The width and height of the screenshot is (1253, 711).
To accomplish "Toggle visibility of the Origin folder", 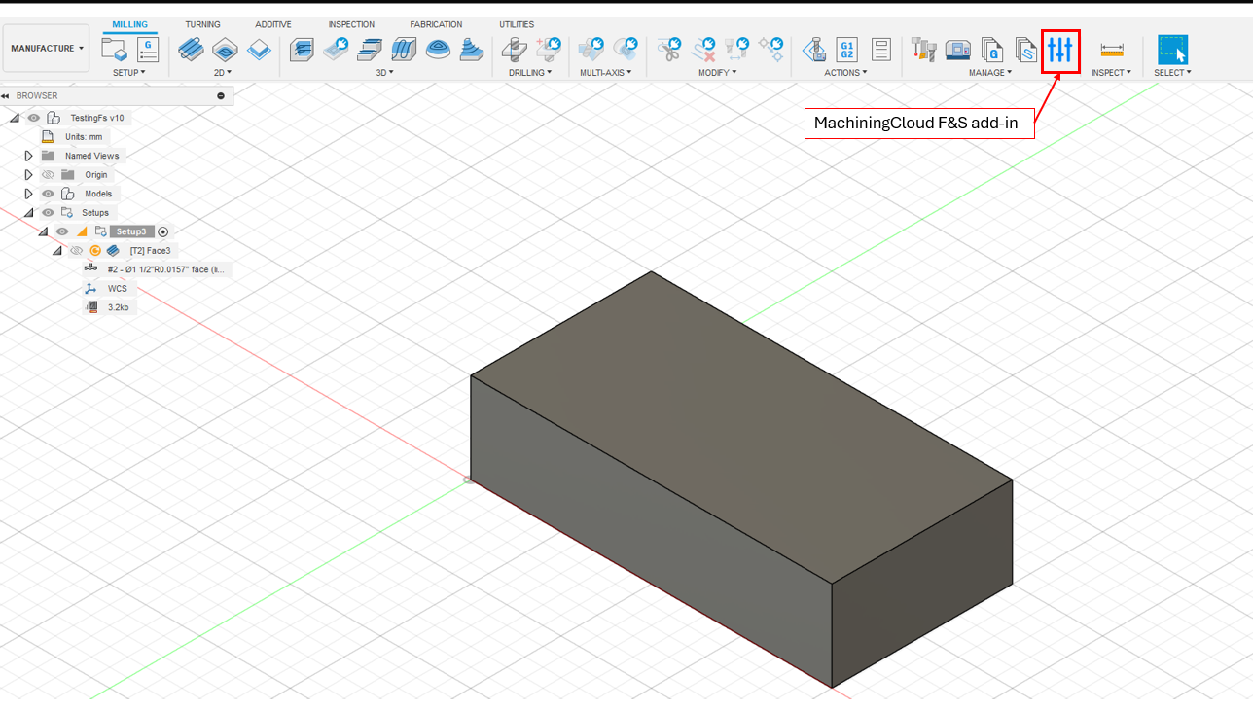I will pos(48,175).
